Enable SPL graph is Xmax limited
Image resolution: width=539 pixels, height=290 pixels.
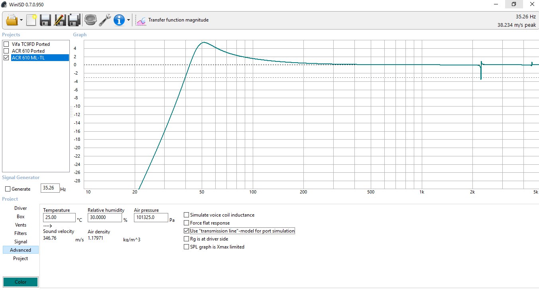coord(186,247)
